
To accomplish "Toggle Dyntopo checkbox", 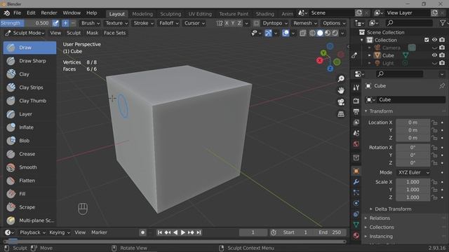I will click(256, 23).
